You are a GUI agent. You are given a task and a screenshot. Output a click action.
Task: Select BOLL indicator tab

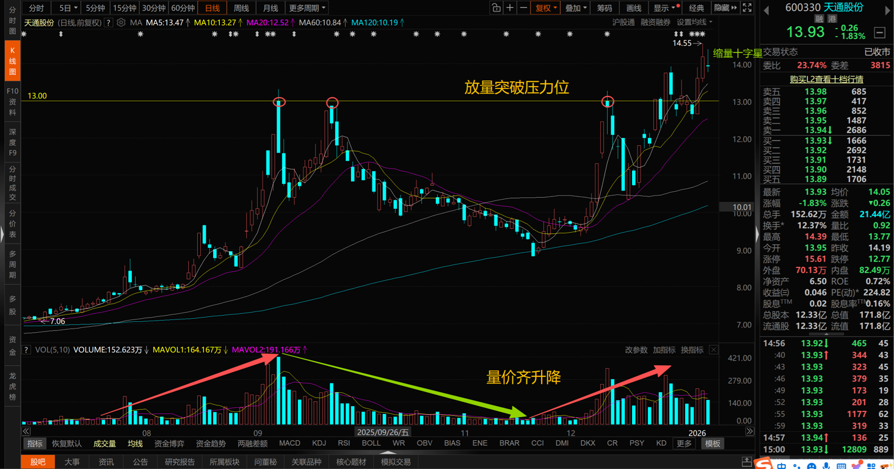(x=371, y=443)
